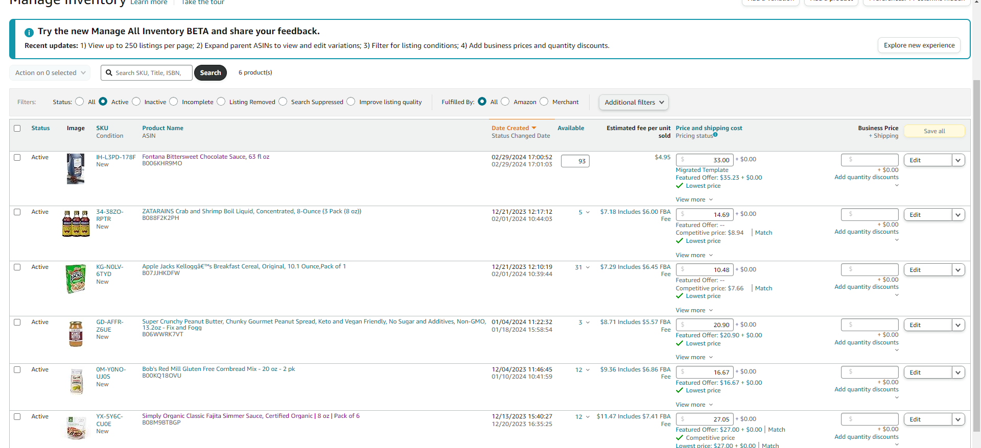Choose the Improve listing quality filter
The image size is (981, 448).
[x=351, y=102]
